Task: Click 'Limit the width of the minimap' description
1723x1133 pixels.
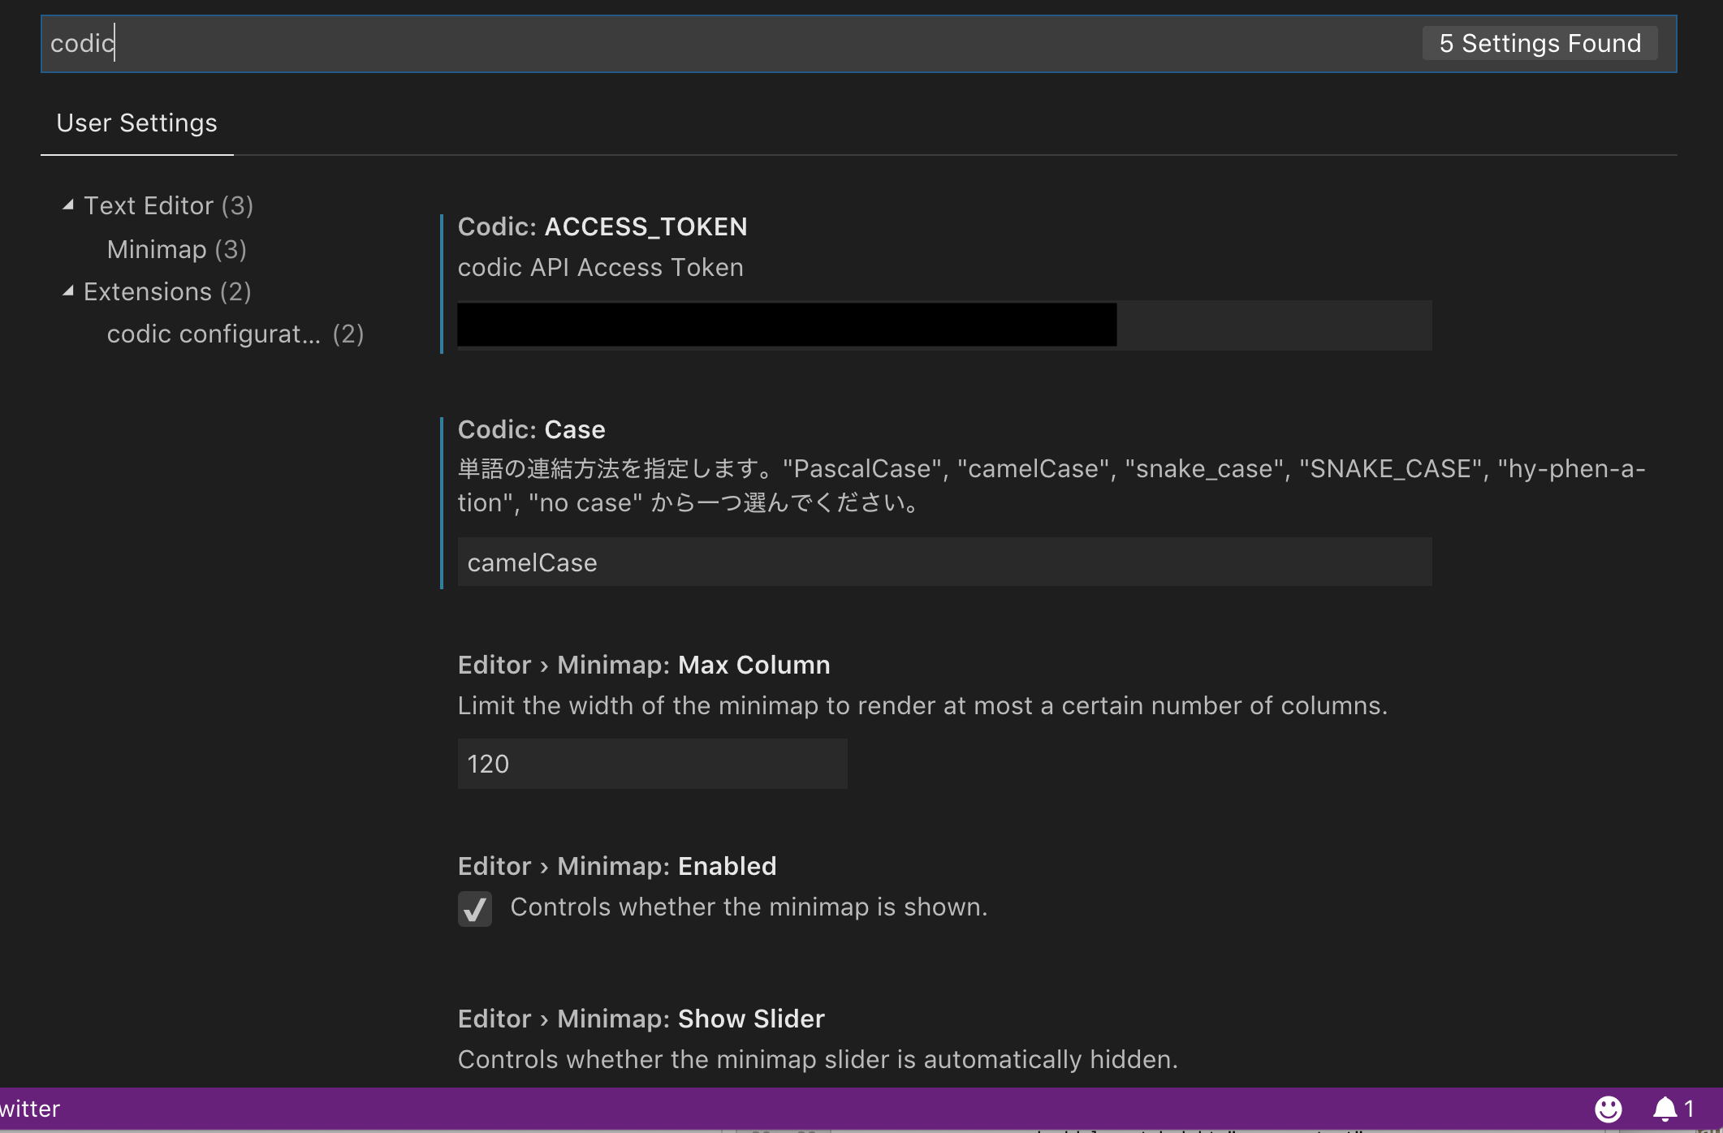Action: (x=922, y=705)
